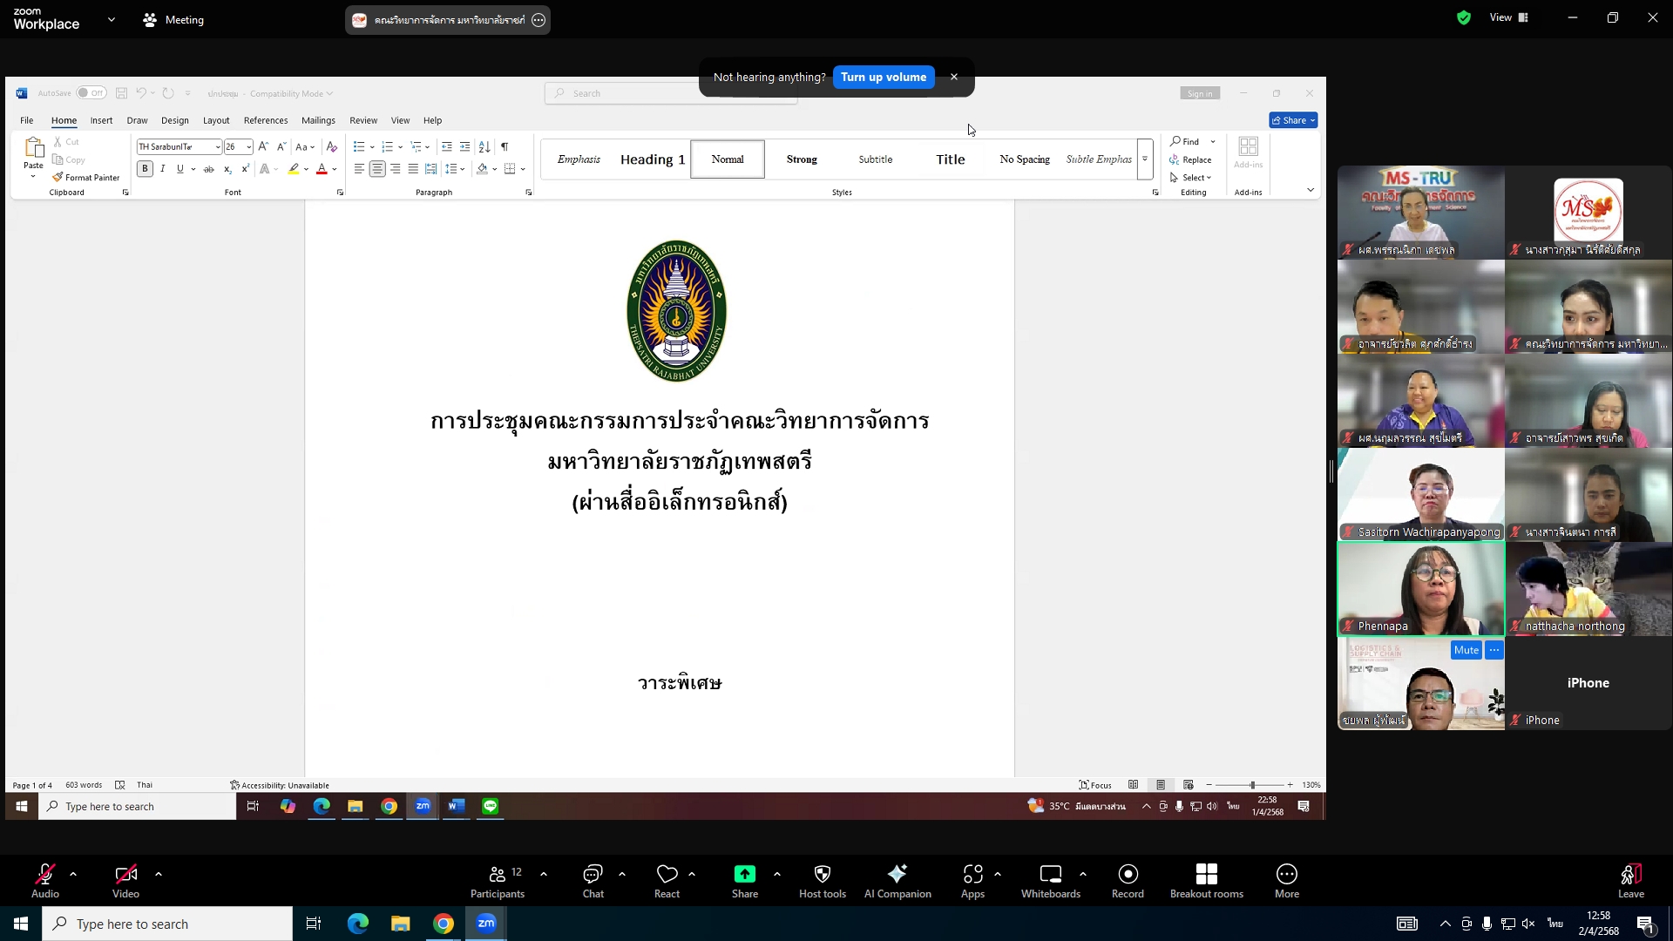Open React emoji menu
The image size is (1673, 941).
(667, 880)
